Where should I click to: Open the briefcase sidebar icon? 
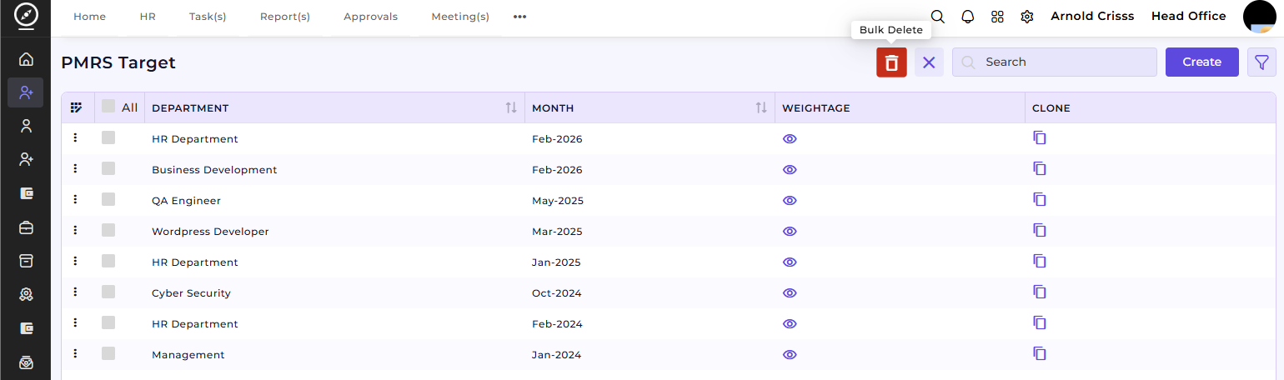[x=26, y=227]
